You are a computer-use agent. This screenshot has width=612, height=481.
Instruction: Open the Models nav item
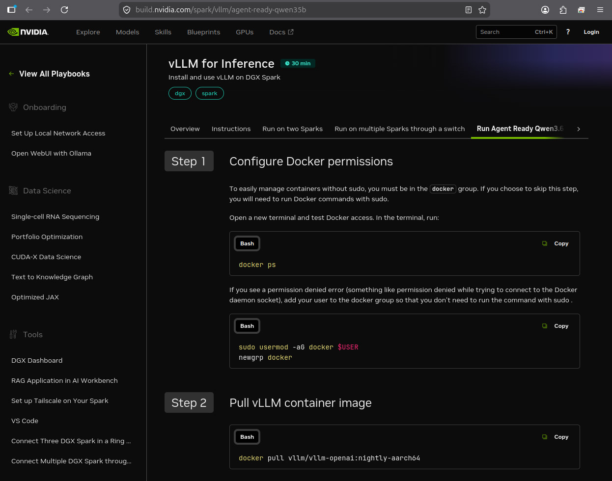[x=128, y=32]
